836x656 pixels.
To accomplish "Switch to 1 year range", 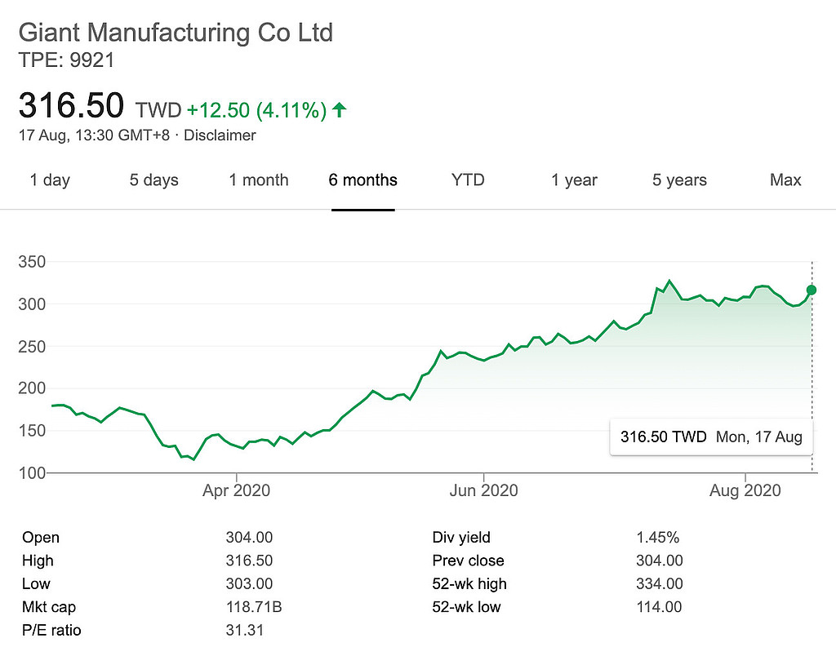I will (574, 180).
